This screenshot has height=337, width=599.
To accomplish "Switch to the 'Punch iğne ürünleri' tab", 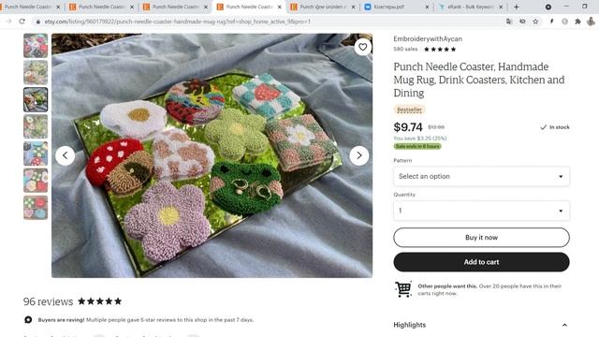I will tap(323, 7).
